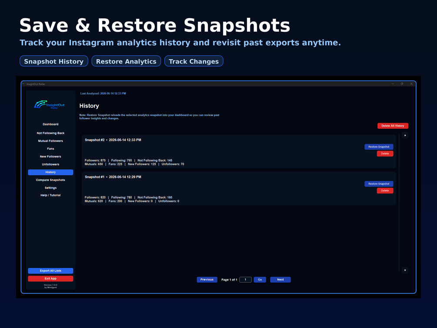Screen dimensions: 437x328
Task: Click the Go button
Action: pyautogui.click(x=260, y=280)
